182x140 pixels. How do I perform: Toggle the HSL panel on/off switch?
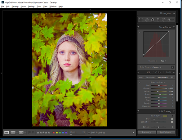(x=138, y=73)
